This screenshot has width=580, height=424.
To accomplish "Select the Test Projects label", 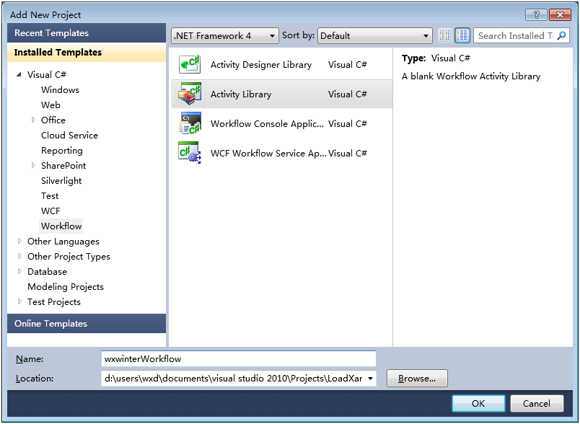I will coord(54,302).
